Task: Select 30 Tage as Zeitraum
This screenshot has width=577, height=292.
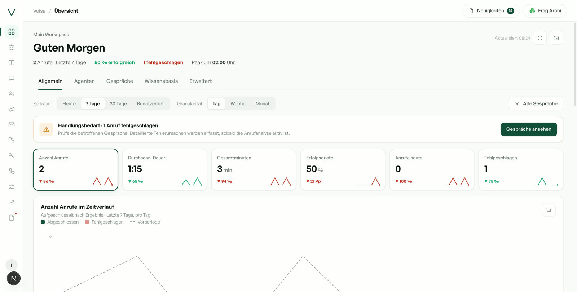Action: click(x=118, y=103)
